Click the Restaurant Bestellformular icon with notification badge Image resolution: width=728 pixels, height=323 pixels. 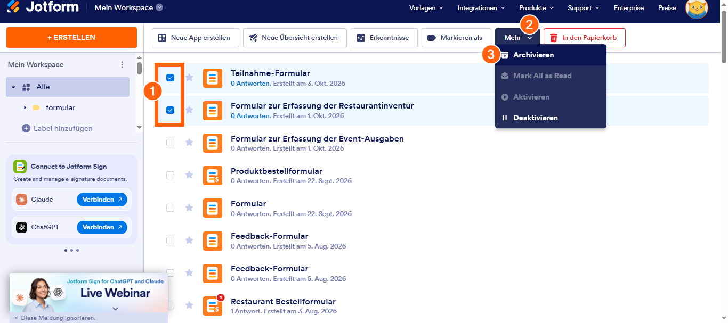click(213, 305)
